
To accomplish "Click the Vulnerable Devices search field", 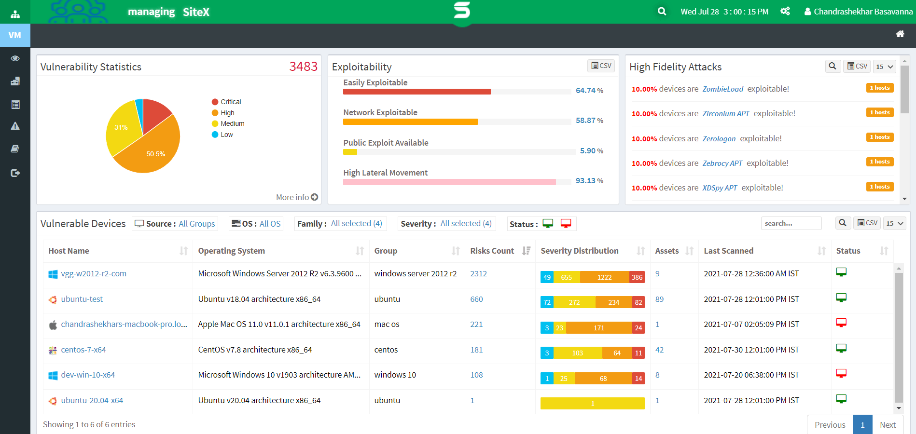I will (x=791, y=223).
